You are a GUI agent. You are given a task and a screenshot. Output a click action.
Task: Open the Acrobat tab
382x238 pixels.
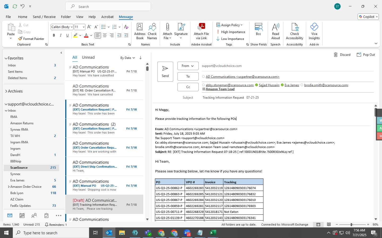pos(107,17)
